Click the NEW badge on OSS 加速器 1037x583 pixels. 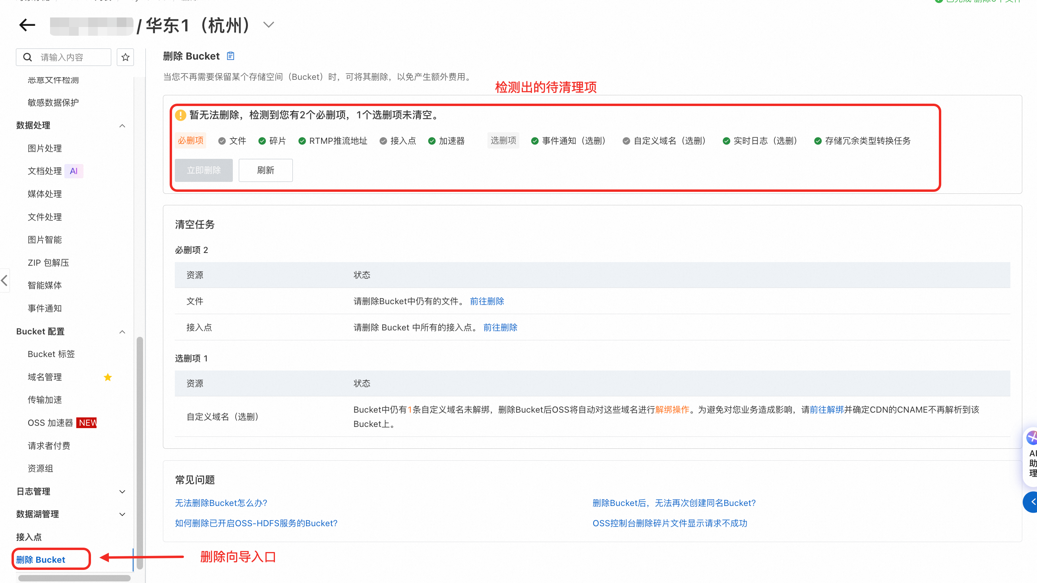coord(87,423)
